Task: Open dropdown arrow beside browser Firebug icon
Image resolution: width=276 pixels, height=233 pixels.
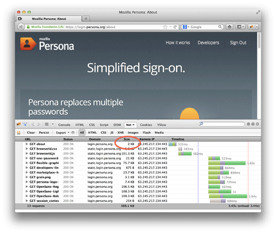Action: coord(257,27)
